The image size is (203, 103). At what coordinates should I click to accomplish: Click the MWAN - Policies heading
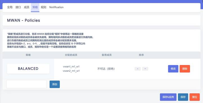[x=23, y=20]
